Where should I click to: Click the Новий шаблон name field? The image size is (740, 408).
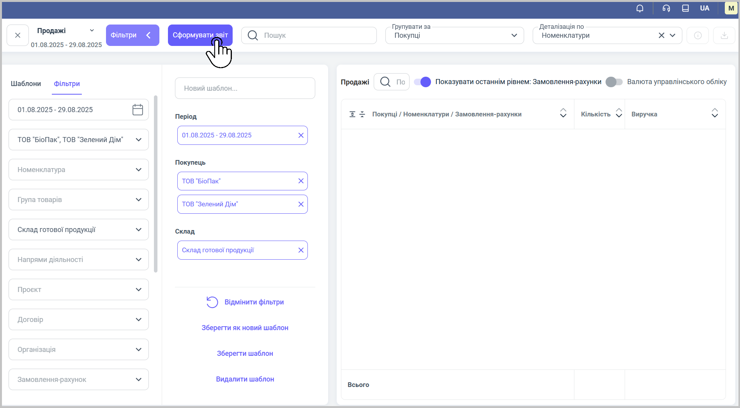tap(245, 88)
